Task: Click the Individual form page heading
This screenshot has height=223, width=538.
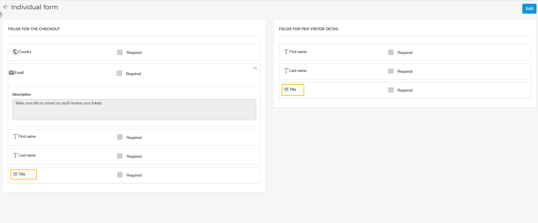Action: [x=35, y=7]
